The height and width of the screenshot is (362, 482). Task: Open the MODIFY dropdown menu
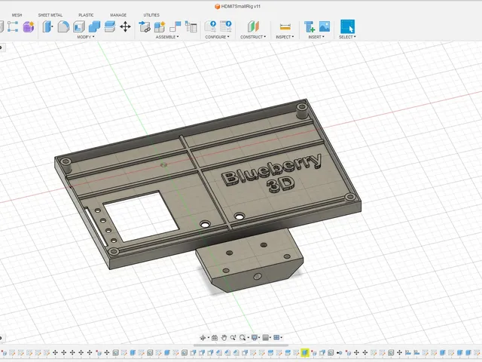tap(86, 37)
